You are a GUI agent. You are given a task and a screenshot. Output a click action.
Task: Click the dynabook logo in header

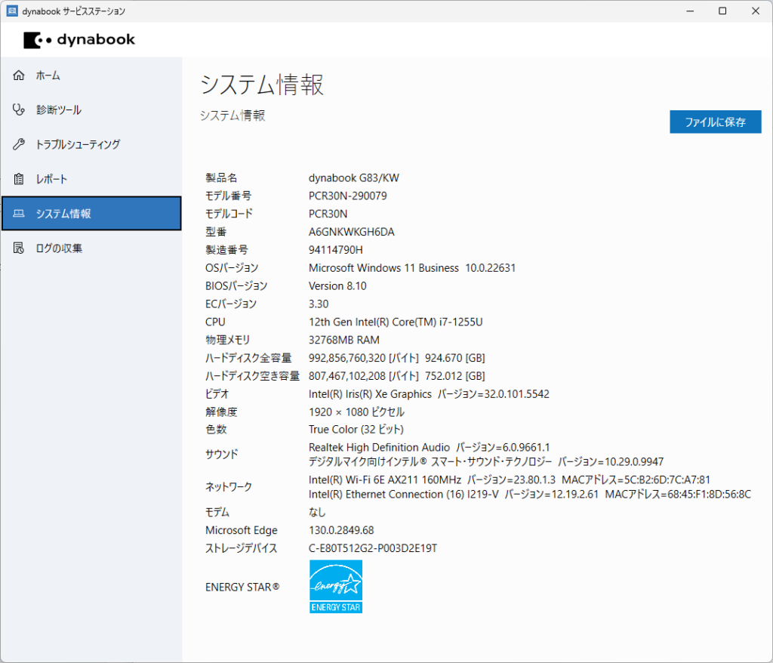79,40
